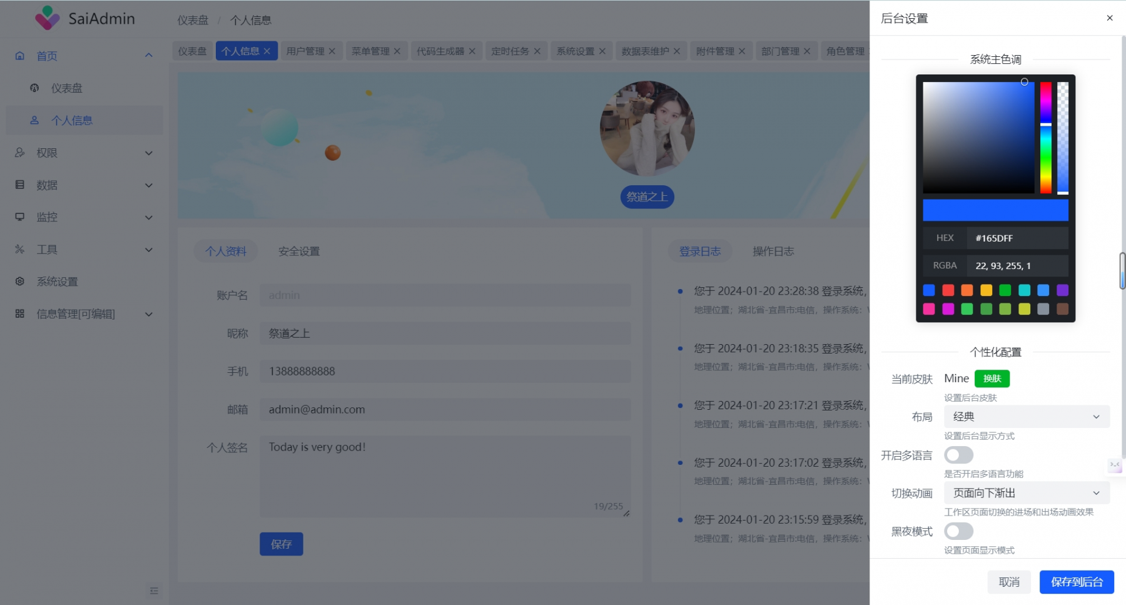Click the sidebar collapse icon at the bottom
The width and height of the screenshot is (1126, 605).
tap(154, 591)
